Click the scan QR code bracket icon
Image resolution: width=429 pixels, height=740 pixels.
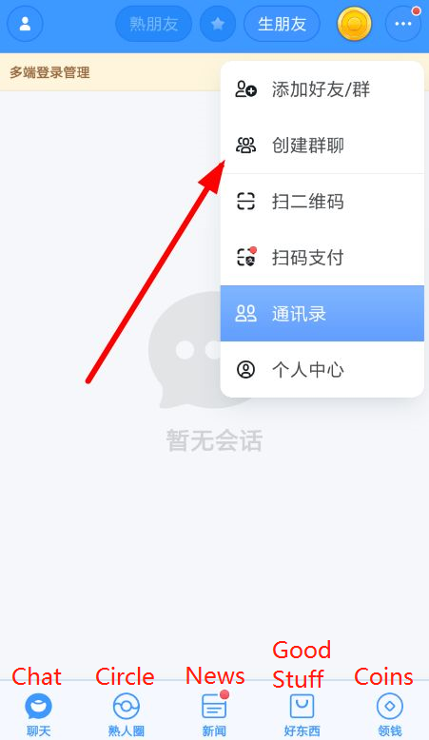tap(245, 202)
